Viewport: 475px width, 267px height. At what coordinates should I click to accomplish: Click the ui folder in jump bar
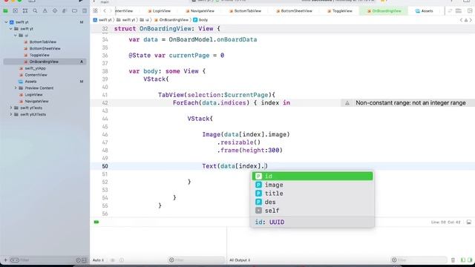(x=145, y=20)
